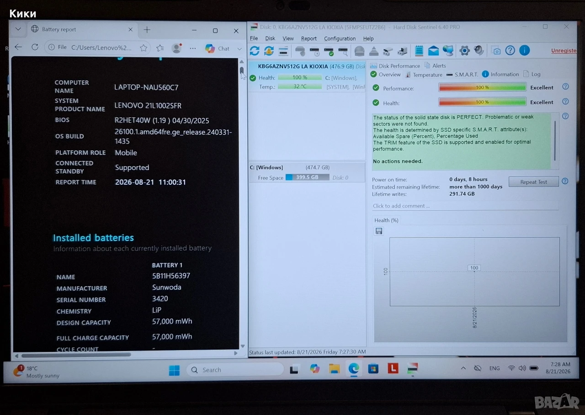Click the red L app taskbar icon

coord(393,368)
